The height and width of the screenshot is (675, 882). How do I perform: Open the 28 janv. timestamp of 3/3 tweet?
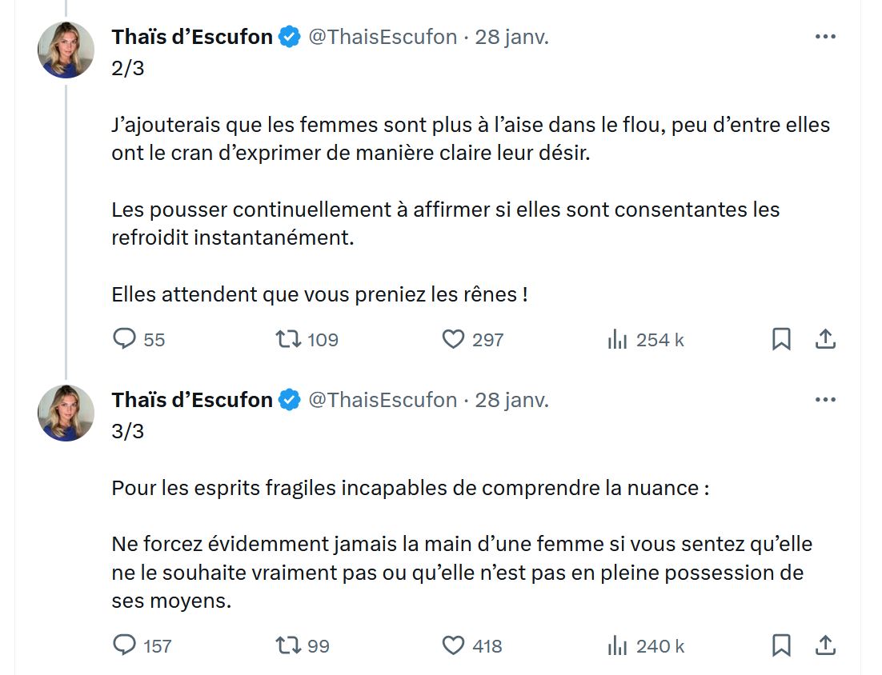pyautogui.click(x=511, y=400)
